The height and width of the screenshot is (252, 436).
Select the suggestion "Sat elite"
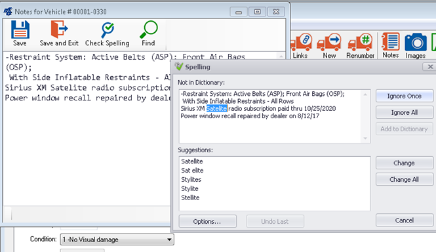click(x=192, y=171)
